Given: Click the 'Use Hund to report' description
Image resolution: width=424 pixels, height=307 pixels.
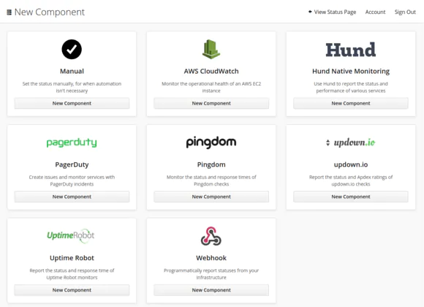Looking at the screenshot, I should [x=351, y=87].
